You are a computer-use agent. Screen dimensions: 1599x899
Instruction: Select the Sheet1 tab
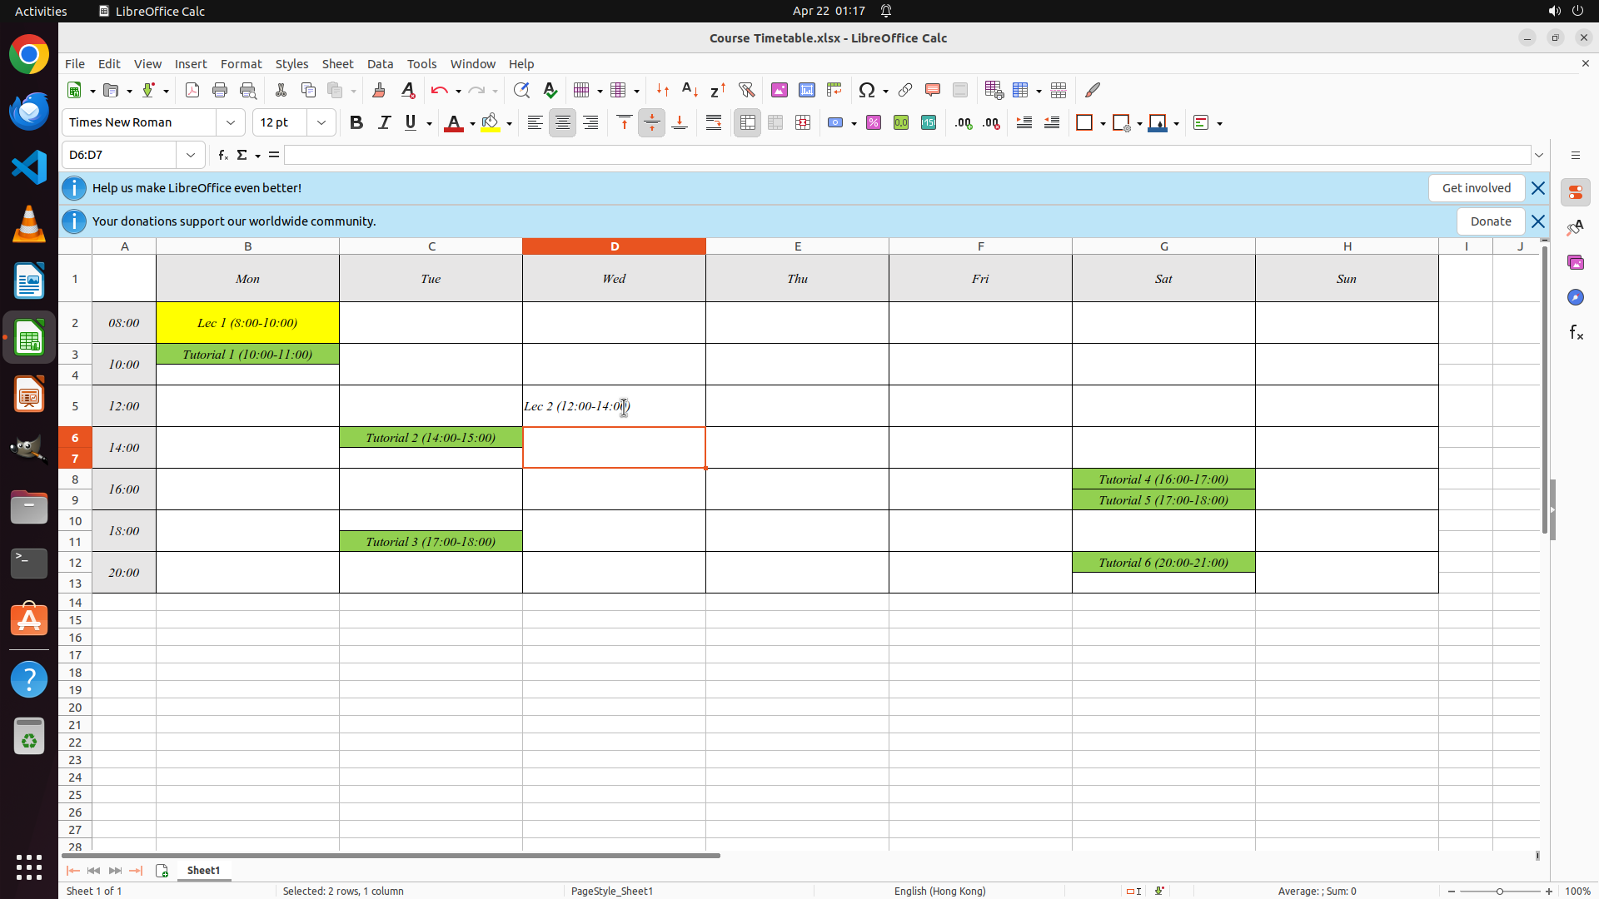pos(203,870)
